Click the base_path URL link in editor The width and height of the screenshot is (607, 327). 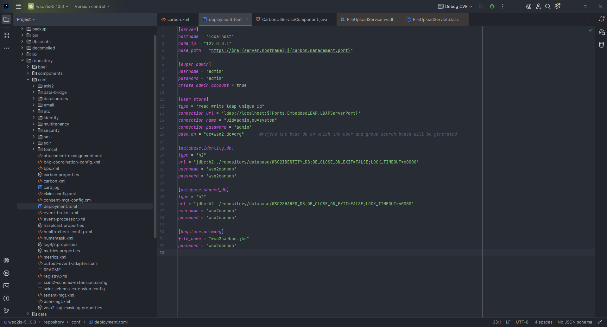pos(281,50)
